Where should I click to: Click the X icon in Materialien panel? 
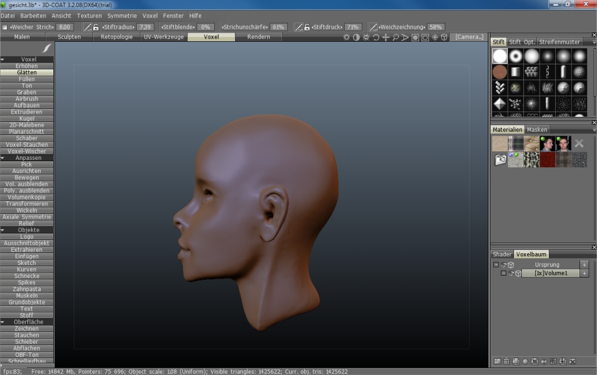(x=579, y=144)
